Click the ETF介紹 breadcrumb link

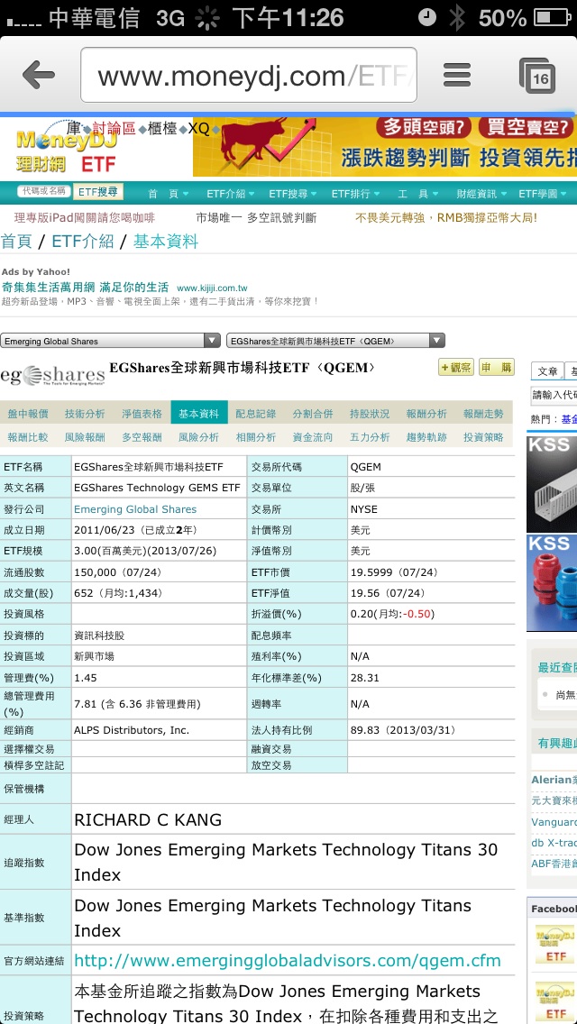coord(83,242)
